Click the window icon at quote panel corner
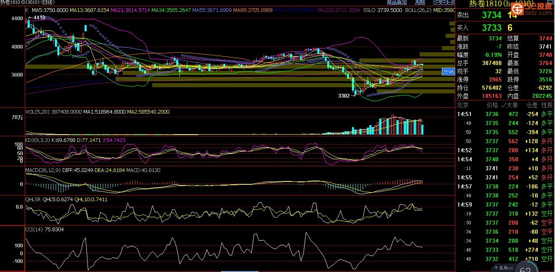The image size is (555, 272). pyautogui.click(x=550, y=2)
